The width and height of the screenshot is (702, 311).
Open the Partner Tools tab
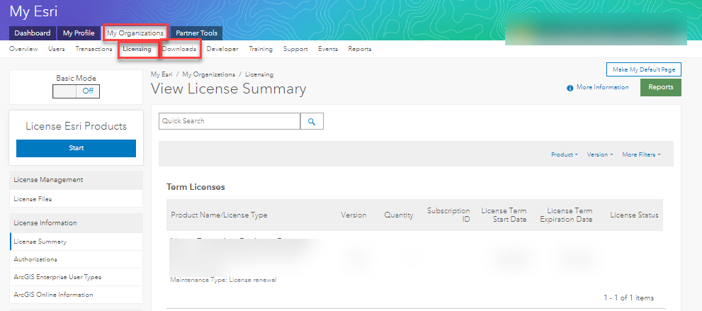click(x=196, y=33)
